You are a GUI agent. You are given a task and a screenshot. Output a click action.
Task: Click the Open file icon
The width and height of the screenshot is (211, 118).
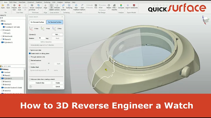pyautogui.click(x=3, y=5)
